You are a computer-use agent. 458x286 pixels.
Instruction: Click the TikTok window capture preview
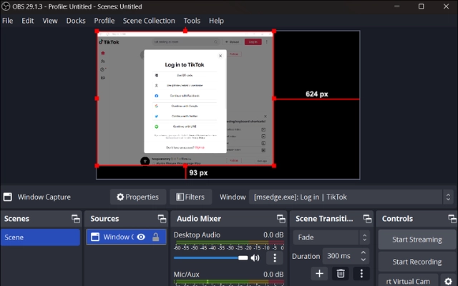coord(185,99)
